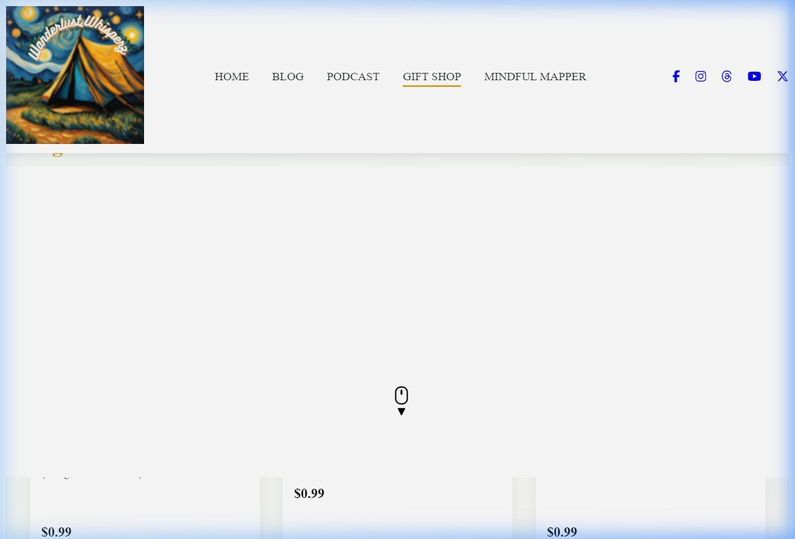
Task: Go to the HOME page
Action: [x=232, y=77]
